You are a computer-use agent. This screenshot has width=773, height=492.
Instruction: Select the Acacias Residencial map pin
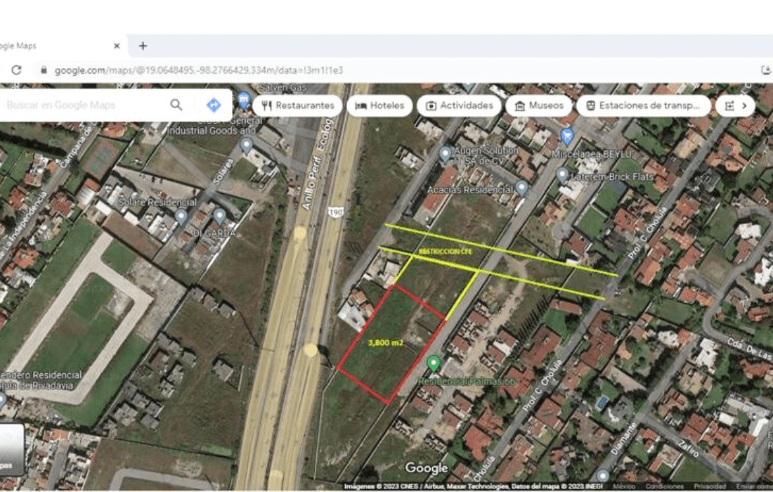[x=521, y=188]
